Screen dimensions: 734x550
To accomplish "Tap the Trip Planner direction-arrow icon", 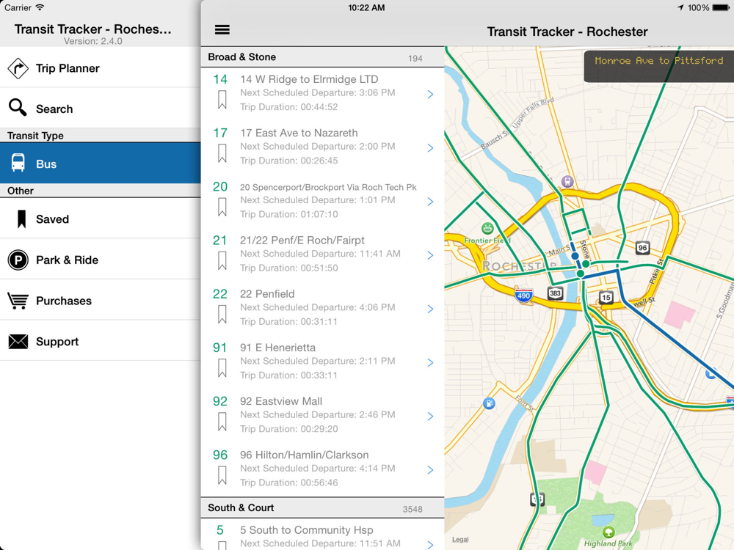I will [x=18, y=68].
